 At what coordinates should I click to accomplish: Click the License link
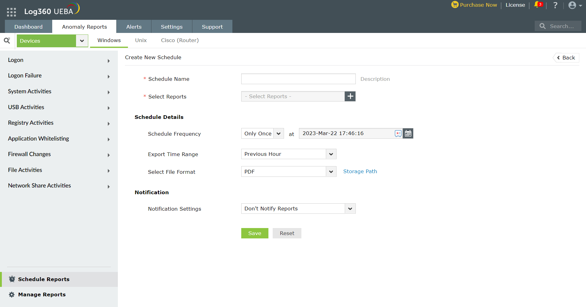pos(515,5)
